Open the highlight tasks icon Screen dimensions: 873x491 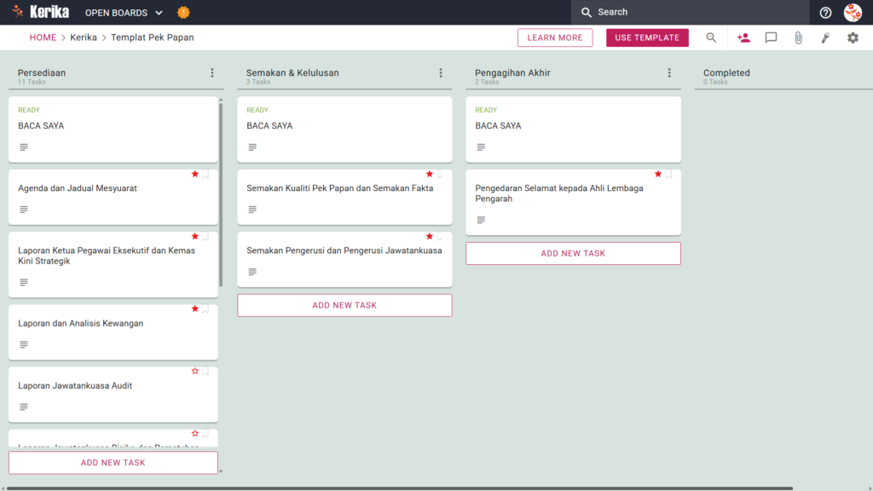point(825,38)
